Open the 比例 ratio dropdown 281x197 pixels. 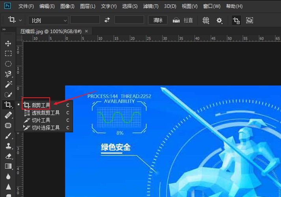48,20
